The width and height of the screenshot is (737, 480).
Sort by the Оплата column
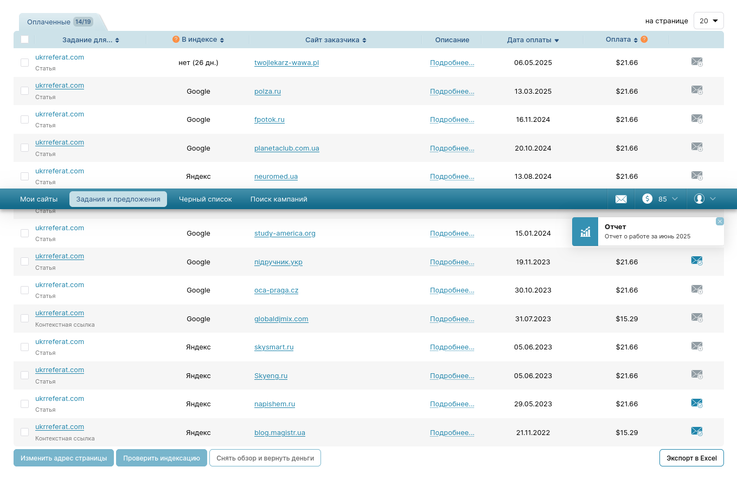622,40
